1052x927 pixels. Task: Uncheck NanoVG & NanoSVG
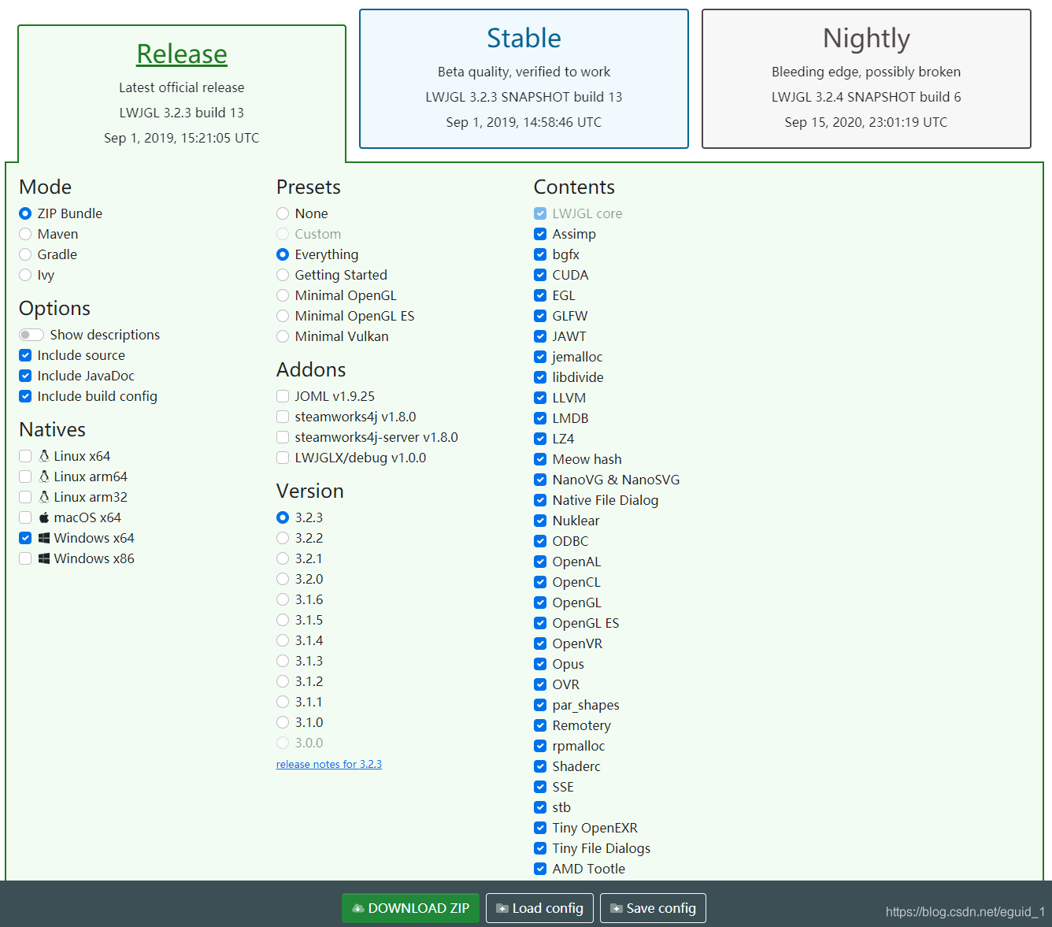tap(540, 480)
